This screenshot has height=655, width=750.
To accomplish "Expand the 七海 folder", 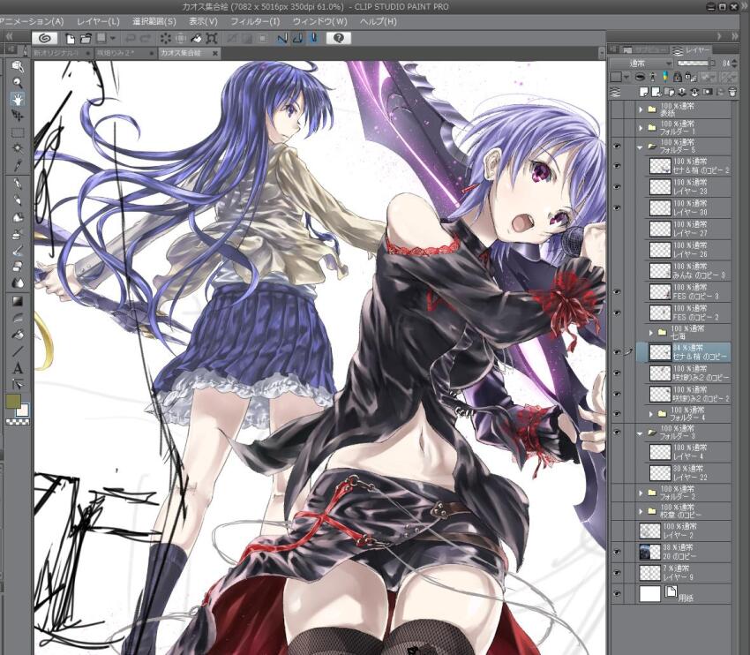I will point(651,332).
